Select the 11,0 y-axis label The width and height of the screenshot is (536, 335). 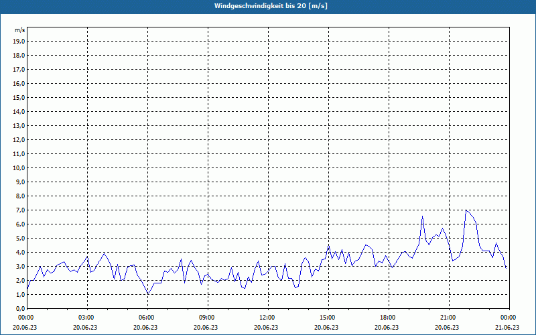point(19,154)
